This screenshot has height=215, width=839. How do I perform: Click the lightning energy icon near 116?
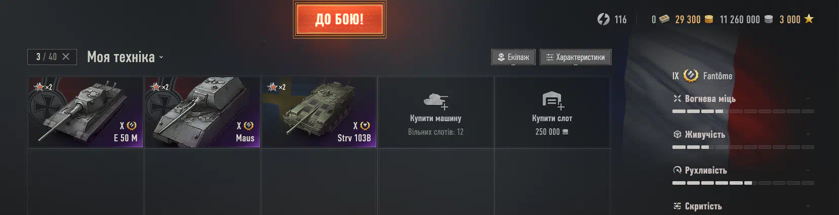tap(603, 19)
